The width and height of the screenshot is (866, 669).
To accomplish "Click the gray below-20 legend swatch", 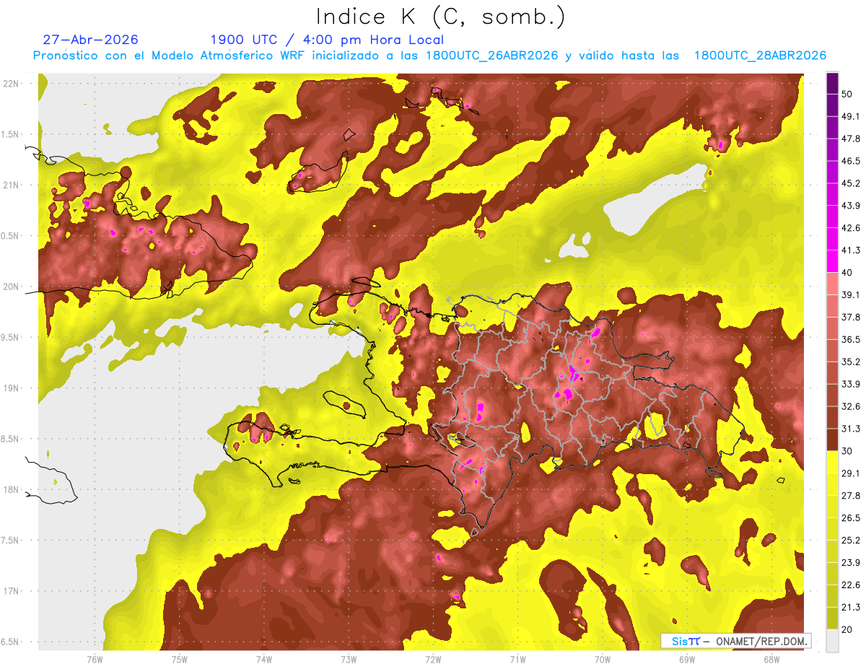I will [832, 640].
